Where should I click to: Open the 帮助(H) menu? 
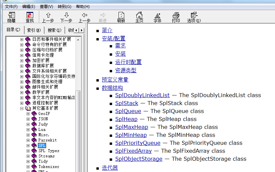pyautogui.click(x=83, y=7)
